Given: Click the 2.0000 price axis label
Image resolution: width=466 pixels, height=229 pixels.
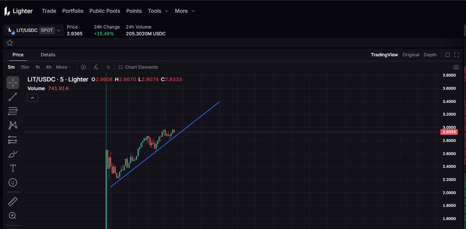Looking at the screenshot, I should coord(449,193).
